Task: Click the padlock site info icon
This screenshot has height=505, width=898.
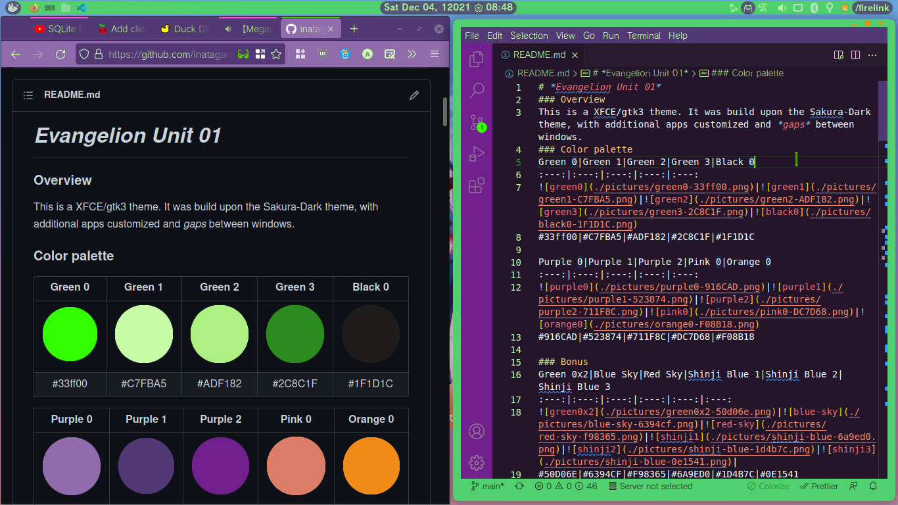Action: tap(98, 55)
